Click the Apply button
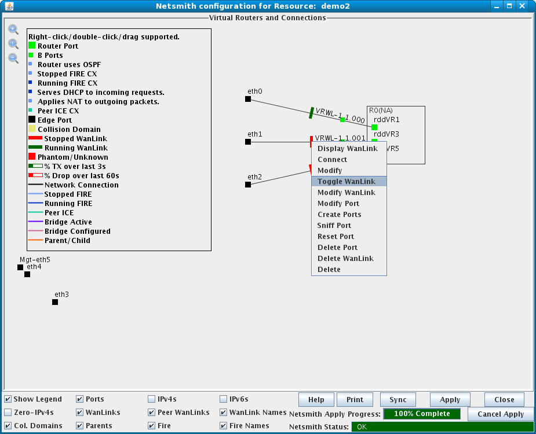This screenshot has width=536, height=434. [x=450, y=399]
